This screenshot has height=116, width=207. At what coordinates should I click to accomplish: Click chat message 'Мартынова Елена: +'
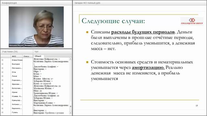[44, 103]
